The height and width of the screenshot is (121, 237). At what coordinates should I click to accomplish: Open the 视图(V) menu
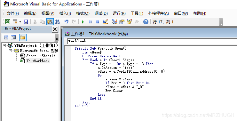[48, 13]
